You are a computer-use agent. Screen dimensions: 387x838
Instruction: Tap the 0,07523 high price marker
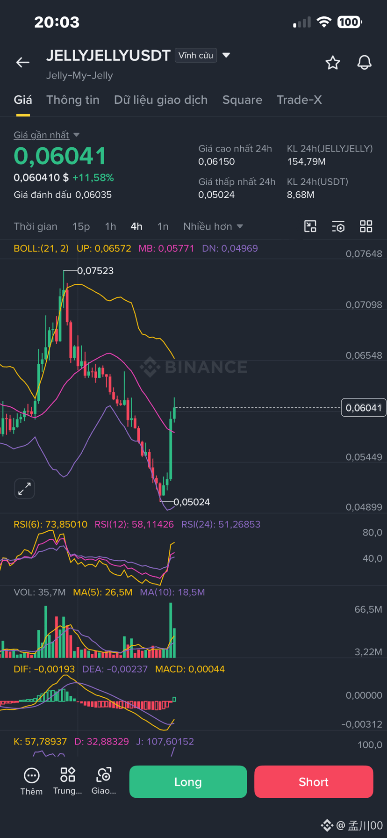click(95, 271)
